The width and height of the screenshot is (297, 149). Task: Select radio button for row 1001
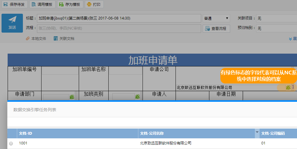(11, 144)
